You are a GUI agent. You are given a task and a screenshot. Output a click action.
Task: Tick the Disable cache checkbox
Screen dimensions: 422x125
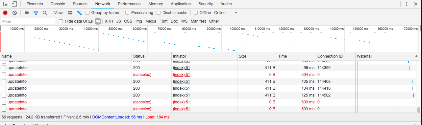[x=159, y=13]
